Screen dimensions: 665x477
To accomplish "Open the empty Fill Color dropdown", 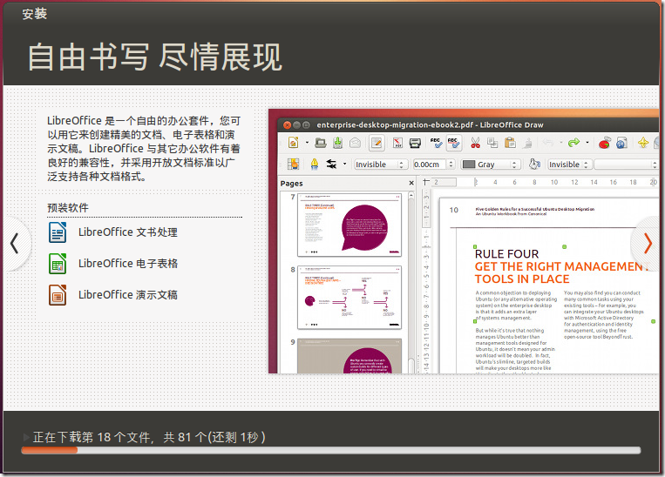I will (626, 164).
